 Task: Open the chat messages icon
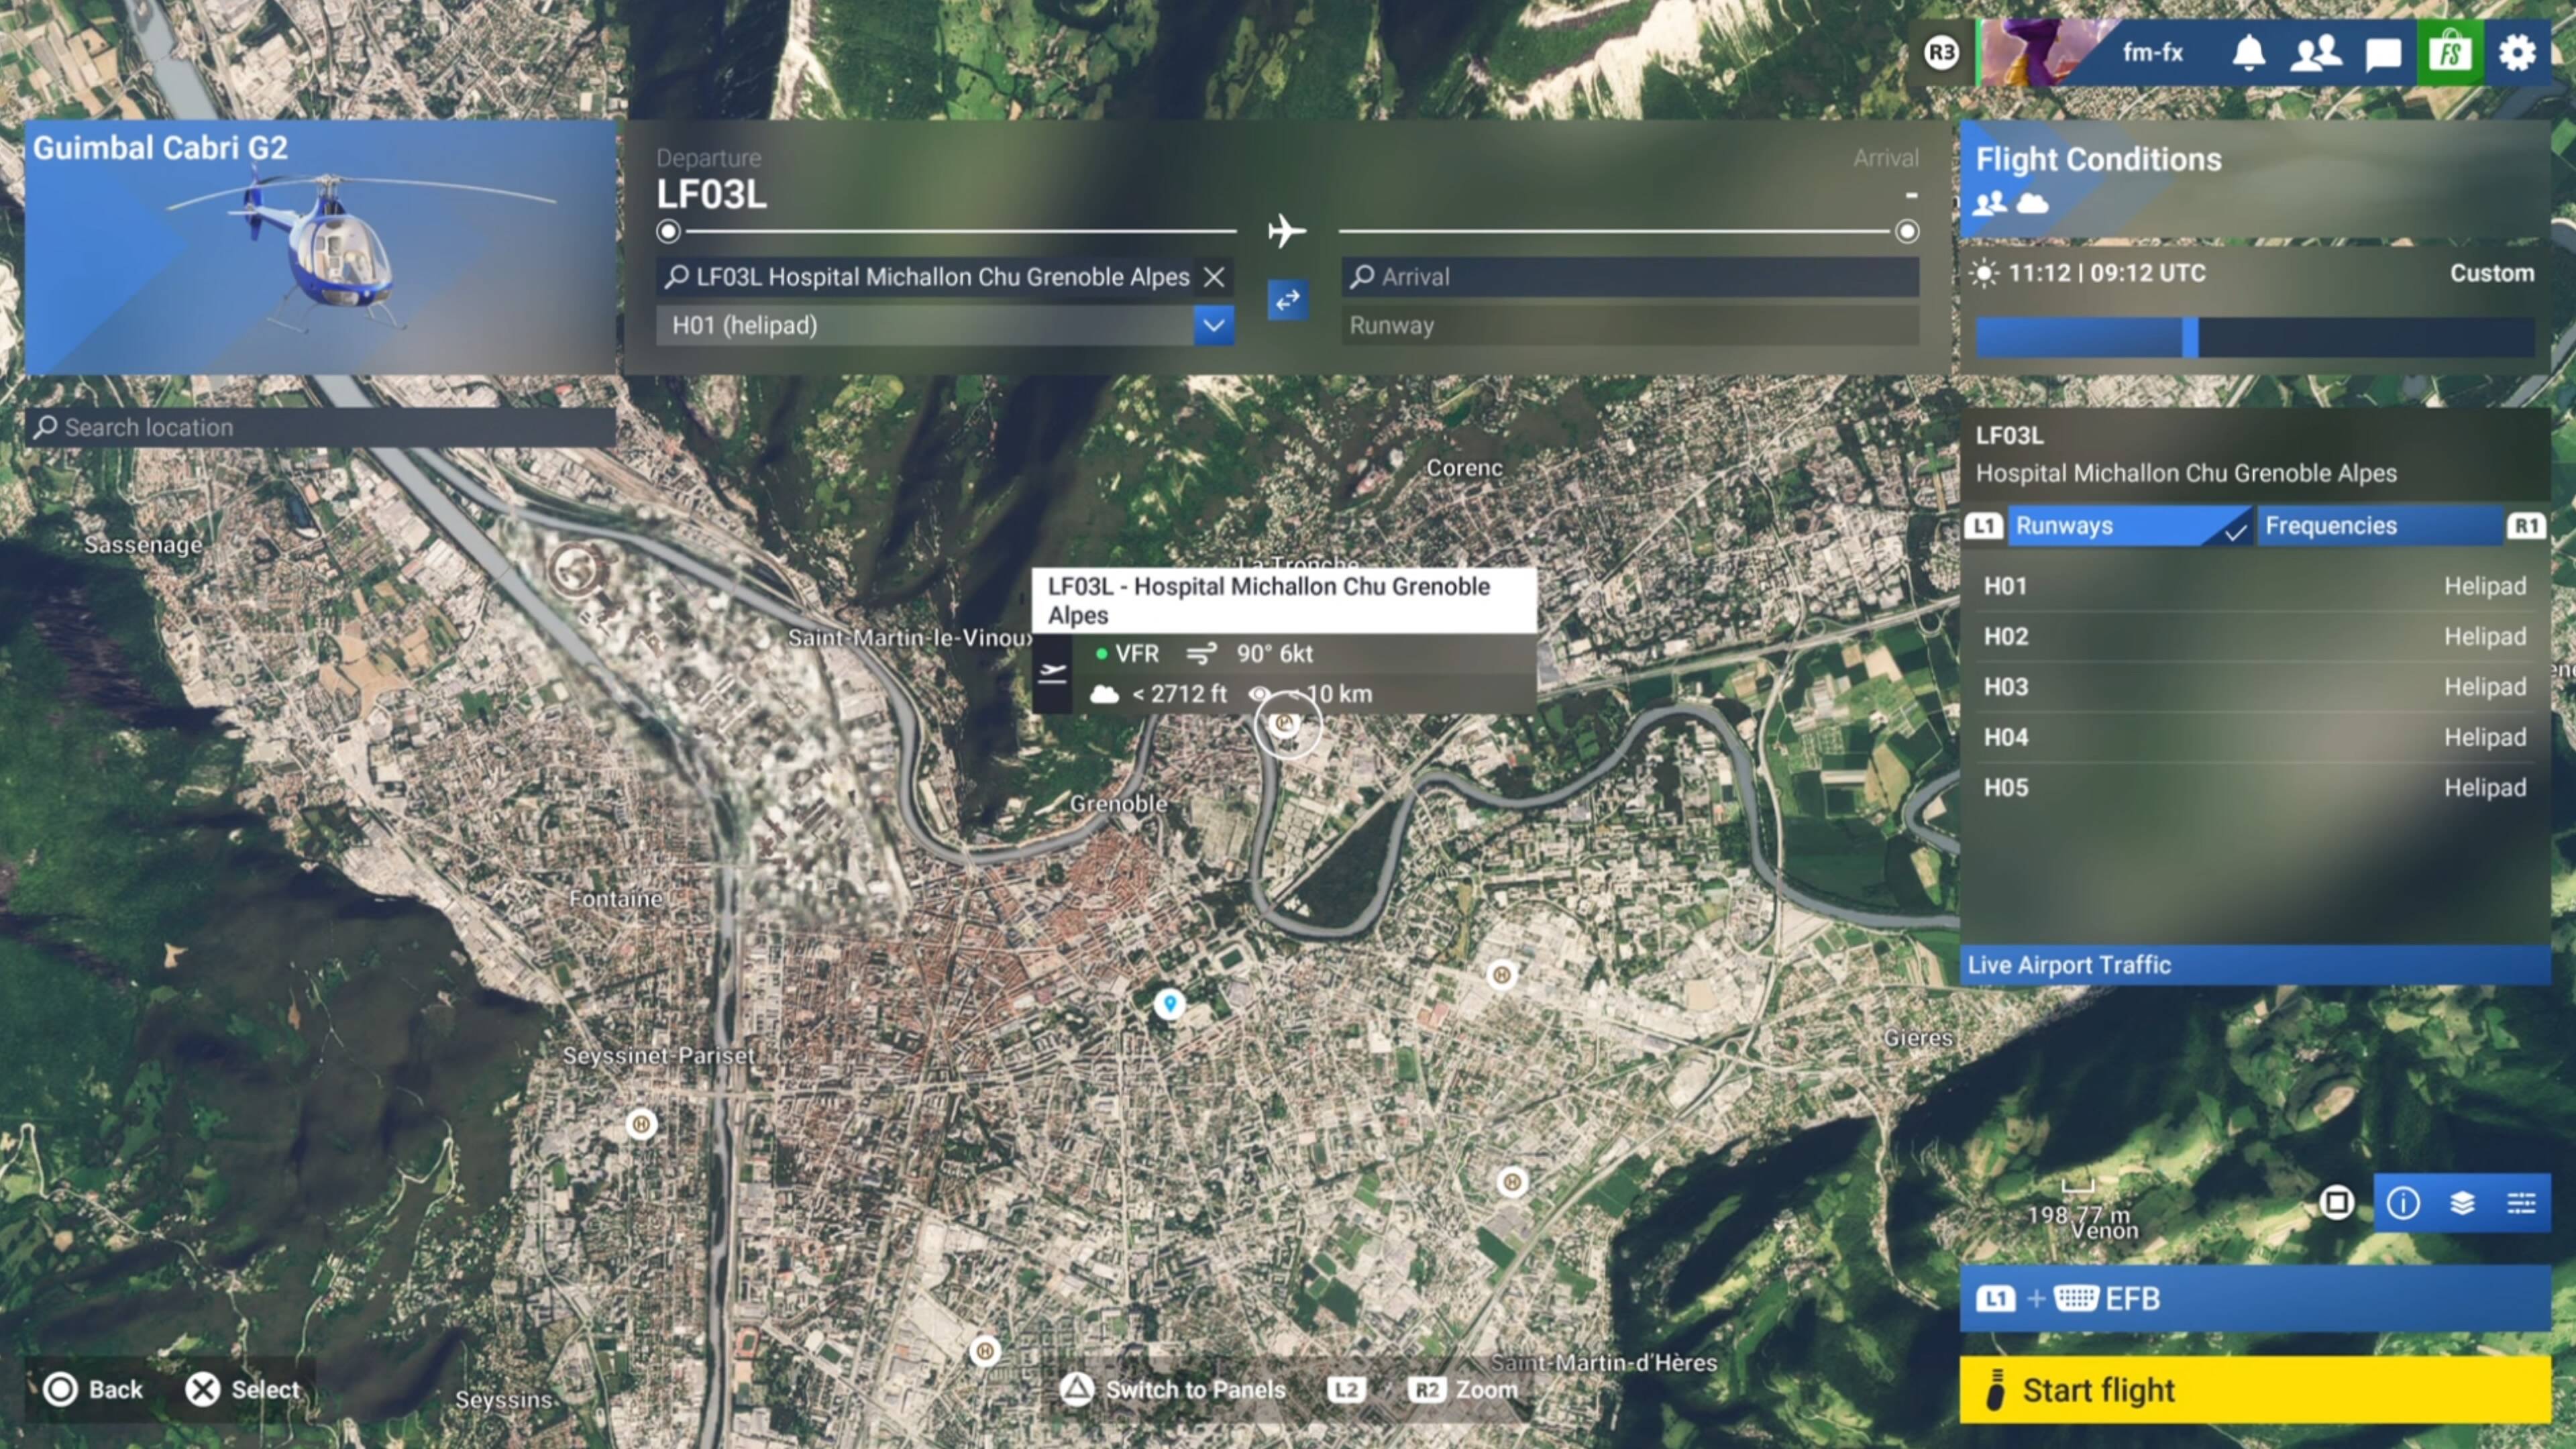pyautogui.click(x=2383, y=54)
